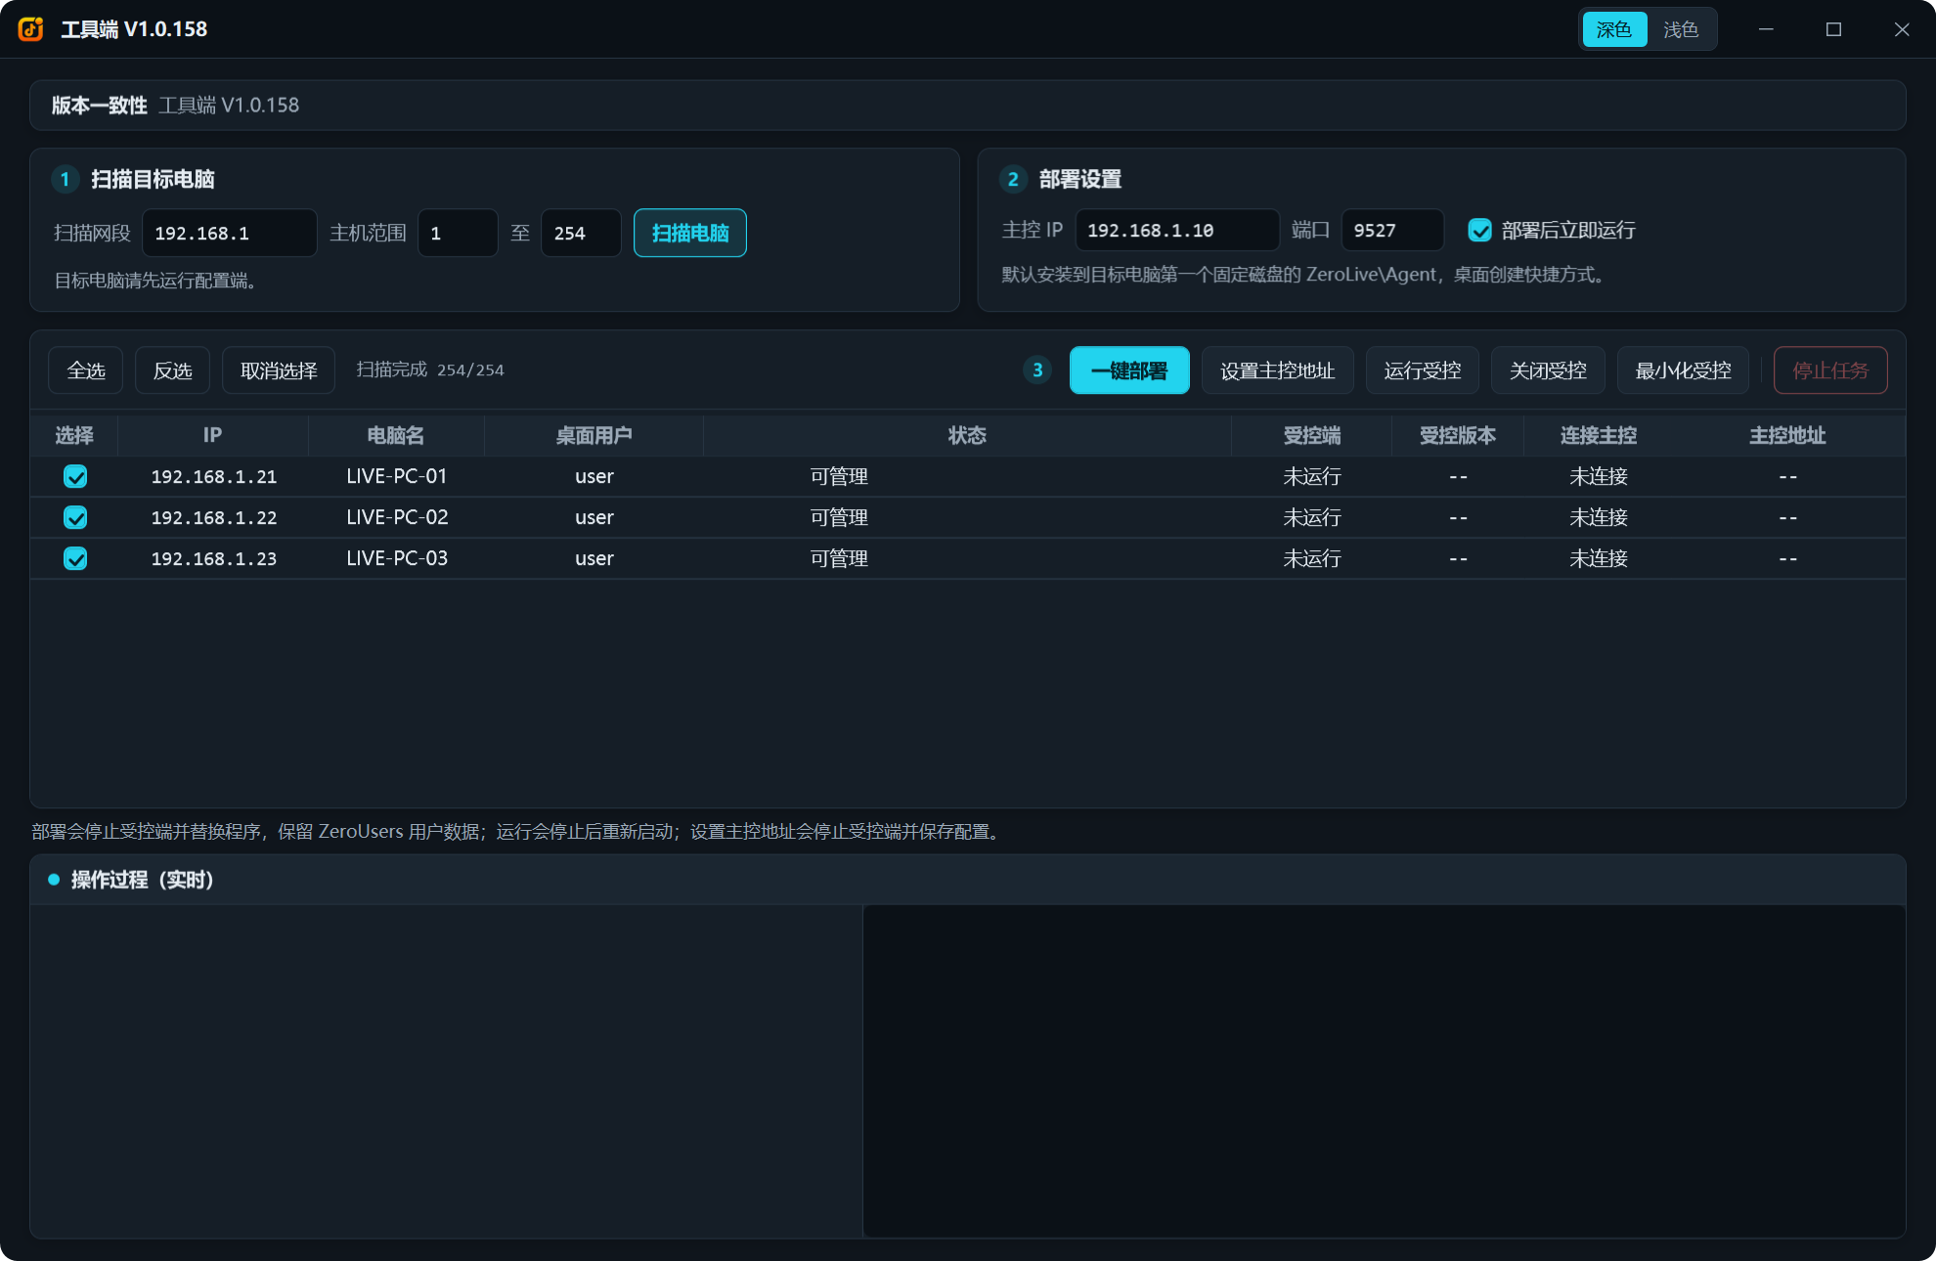Screen dimensions: 1936x1261
Task: Switch to the 深色 dark theme
Action: click(x=1613, y=29)
